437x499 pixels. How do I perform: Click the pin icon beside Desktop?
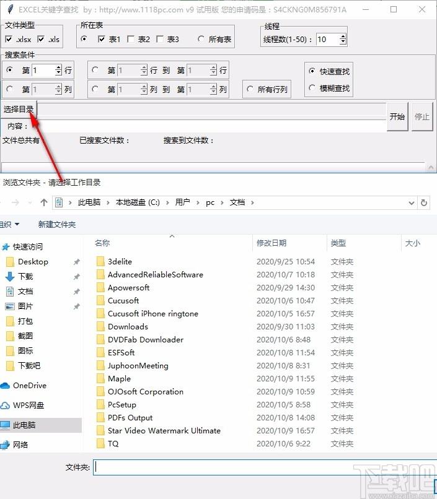[76, 262]
